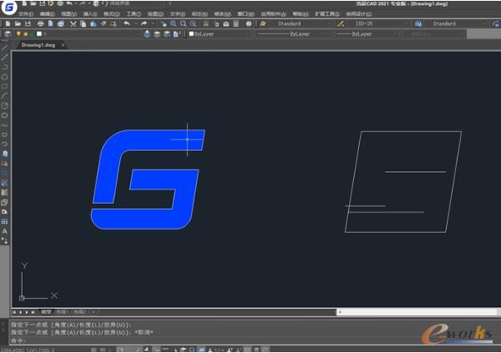Open the 工具(T) menu
501x353 pixels.
click(x=134, y=14)
